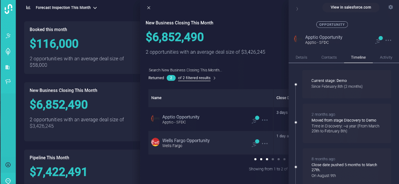The image size is (399, 184).
Task: Select the Timeline tab
Action: (x=358, y=57)
